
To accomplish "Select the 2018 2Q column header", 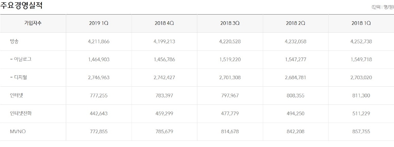I will 295,23.
